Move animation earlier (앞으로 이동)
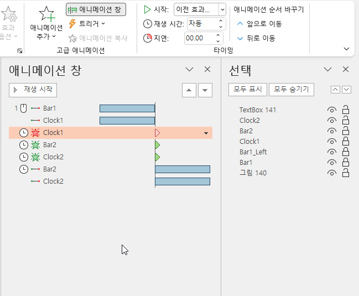The height and width of the screenshot is (296, 359). click(259, 24)
